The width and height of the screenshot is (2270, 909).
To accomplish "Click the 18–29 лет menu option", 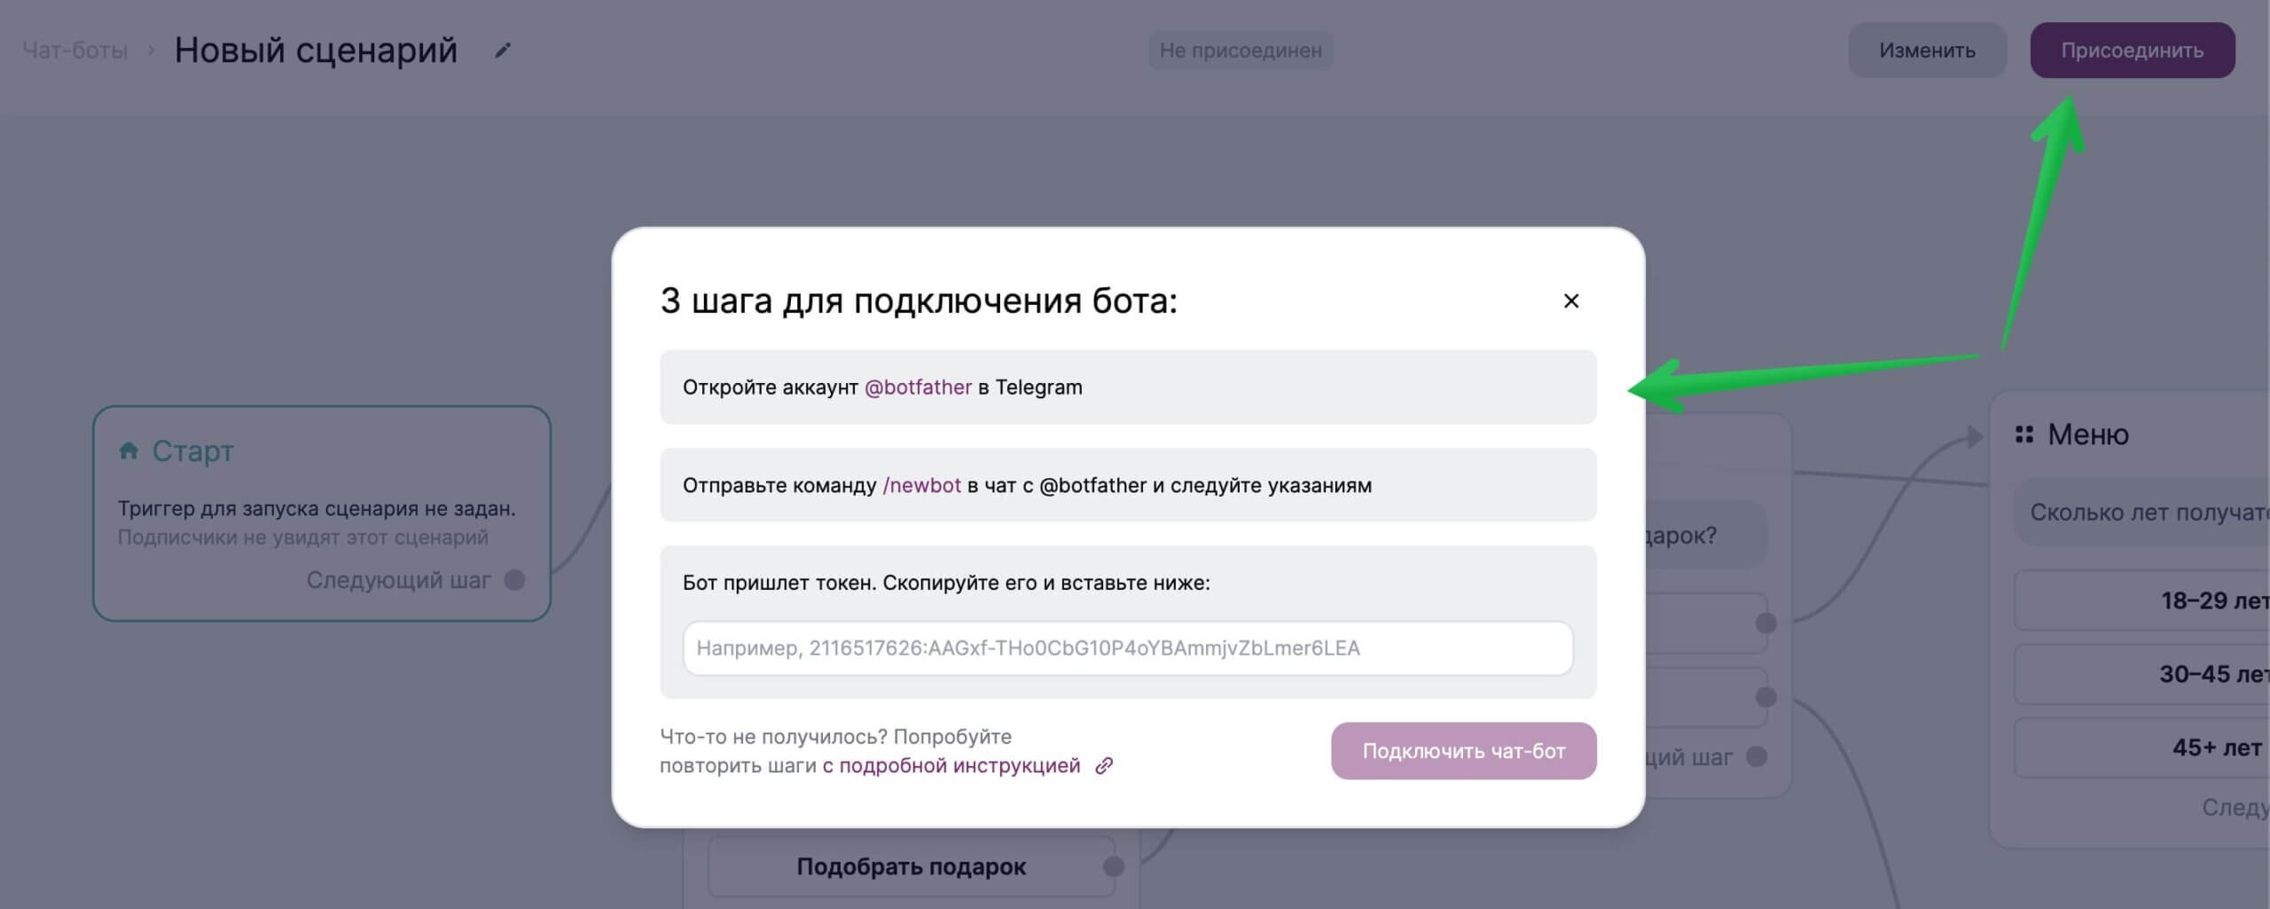I will (x=2141, y=600).
